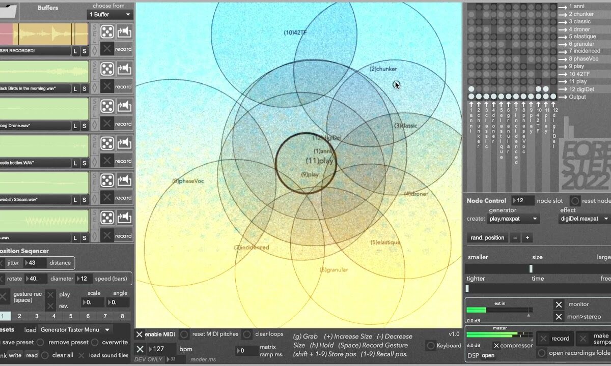Open the 'choose from' 1 Buffer dropdown
This screenshot has width=611, height=366.
[110, 15]
